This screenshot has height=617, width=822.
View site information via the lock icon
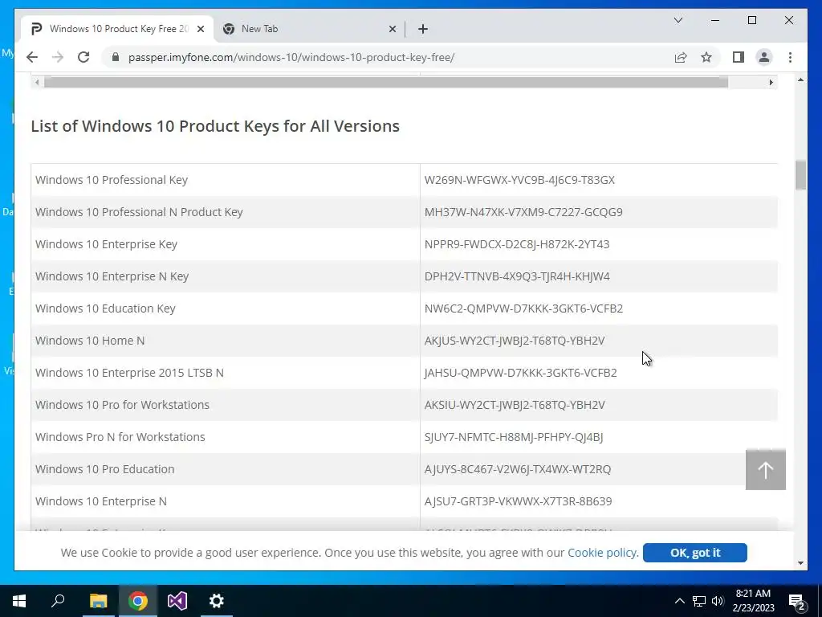[116, 57]
